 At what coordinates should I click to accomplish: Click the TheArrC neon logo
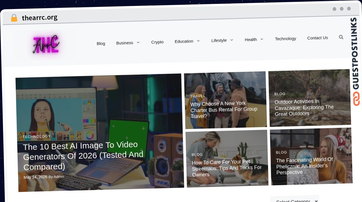tap(46, 45)
